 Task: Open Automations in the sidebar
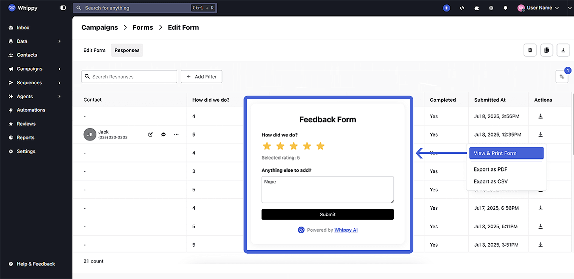point(31,110)
